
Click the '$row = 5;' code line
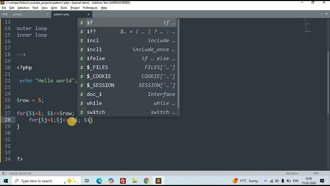[30, 100]
